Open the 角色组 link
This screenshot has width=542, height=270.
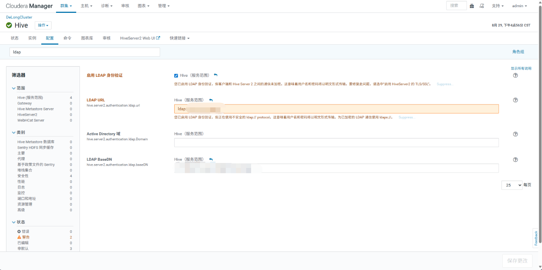518,52
